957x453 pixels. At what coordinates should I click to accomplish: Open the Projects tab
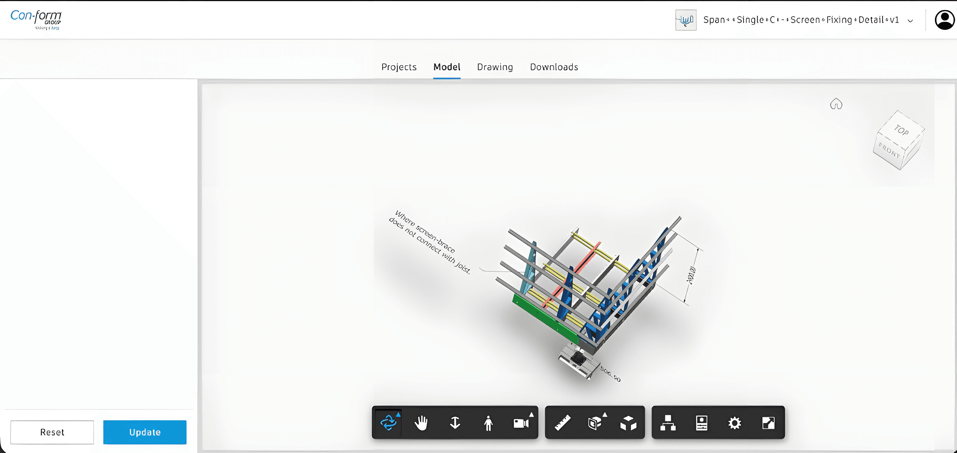pos(399,67)
